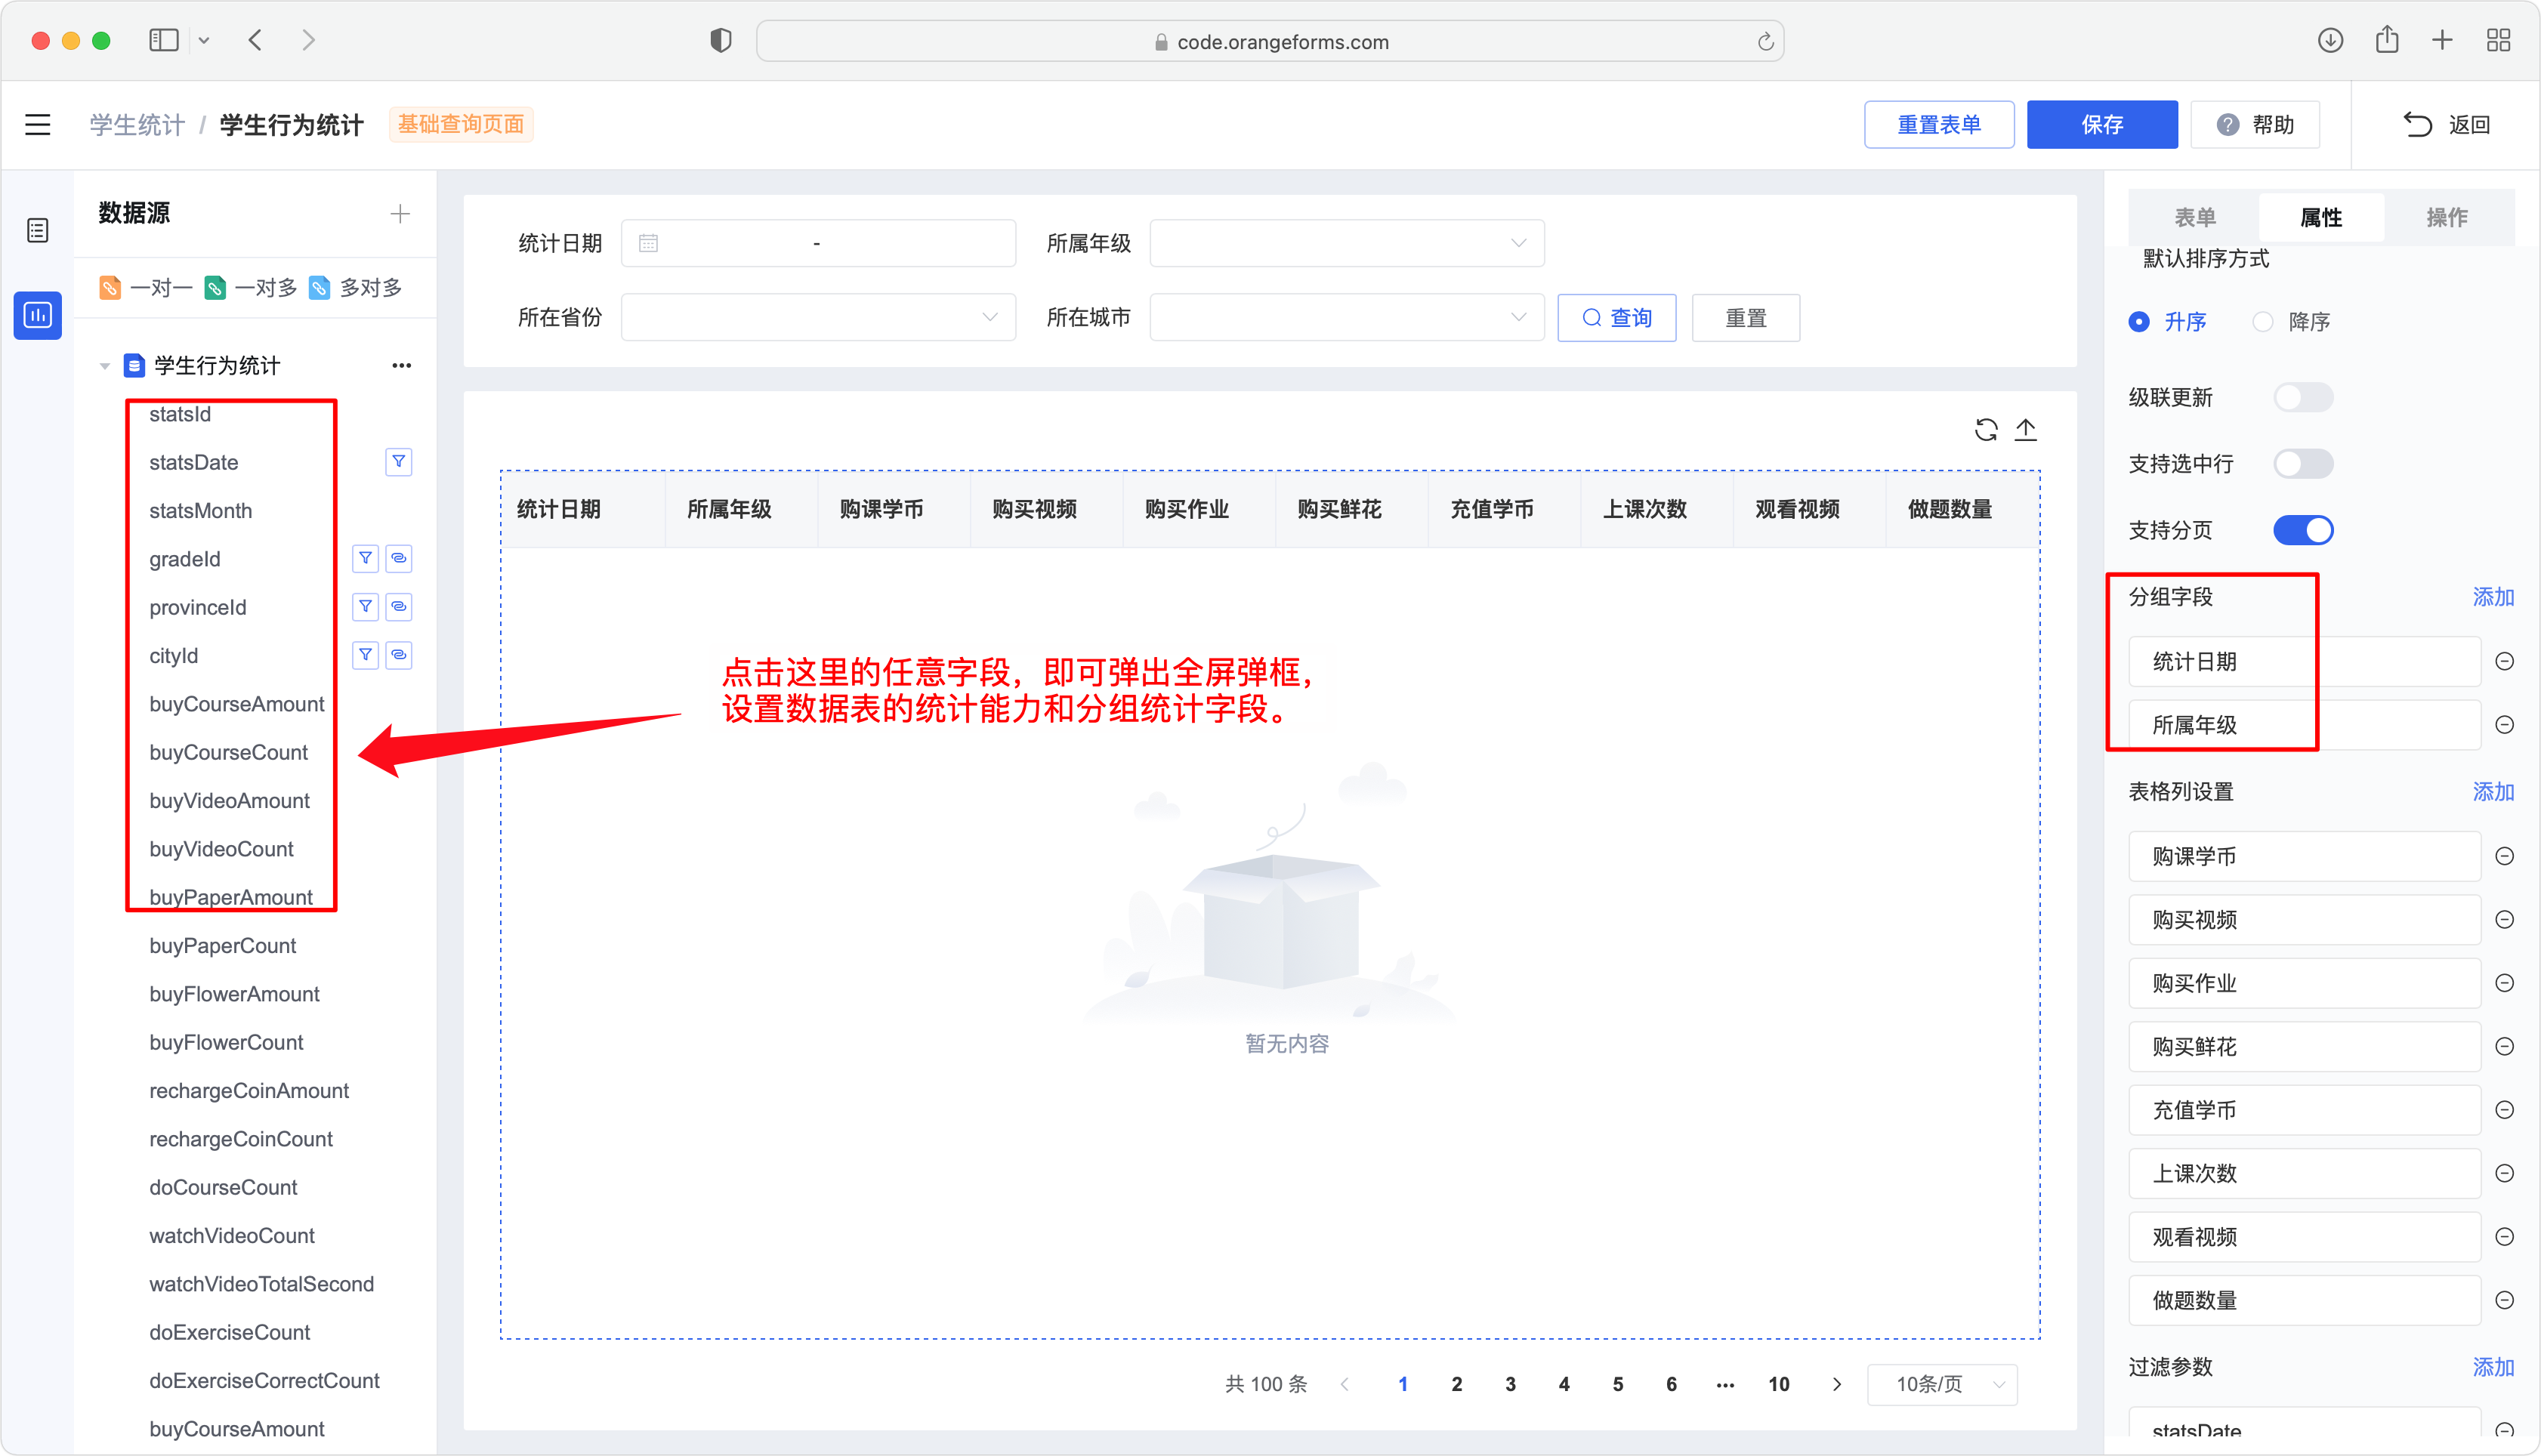
Task: Open the 帮助 button
Action: coord(2255,124)
